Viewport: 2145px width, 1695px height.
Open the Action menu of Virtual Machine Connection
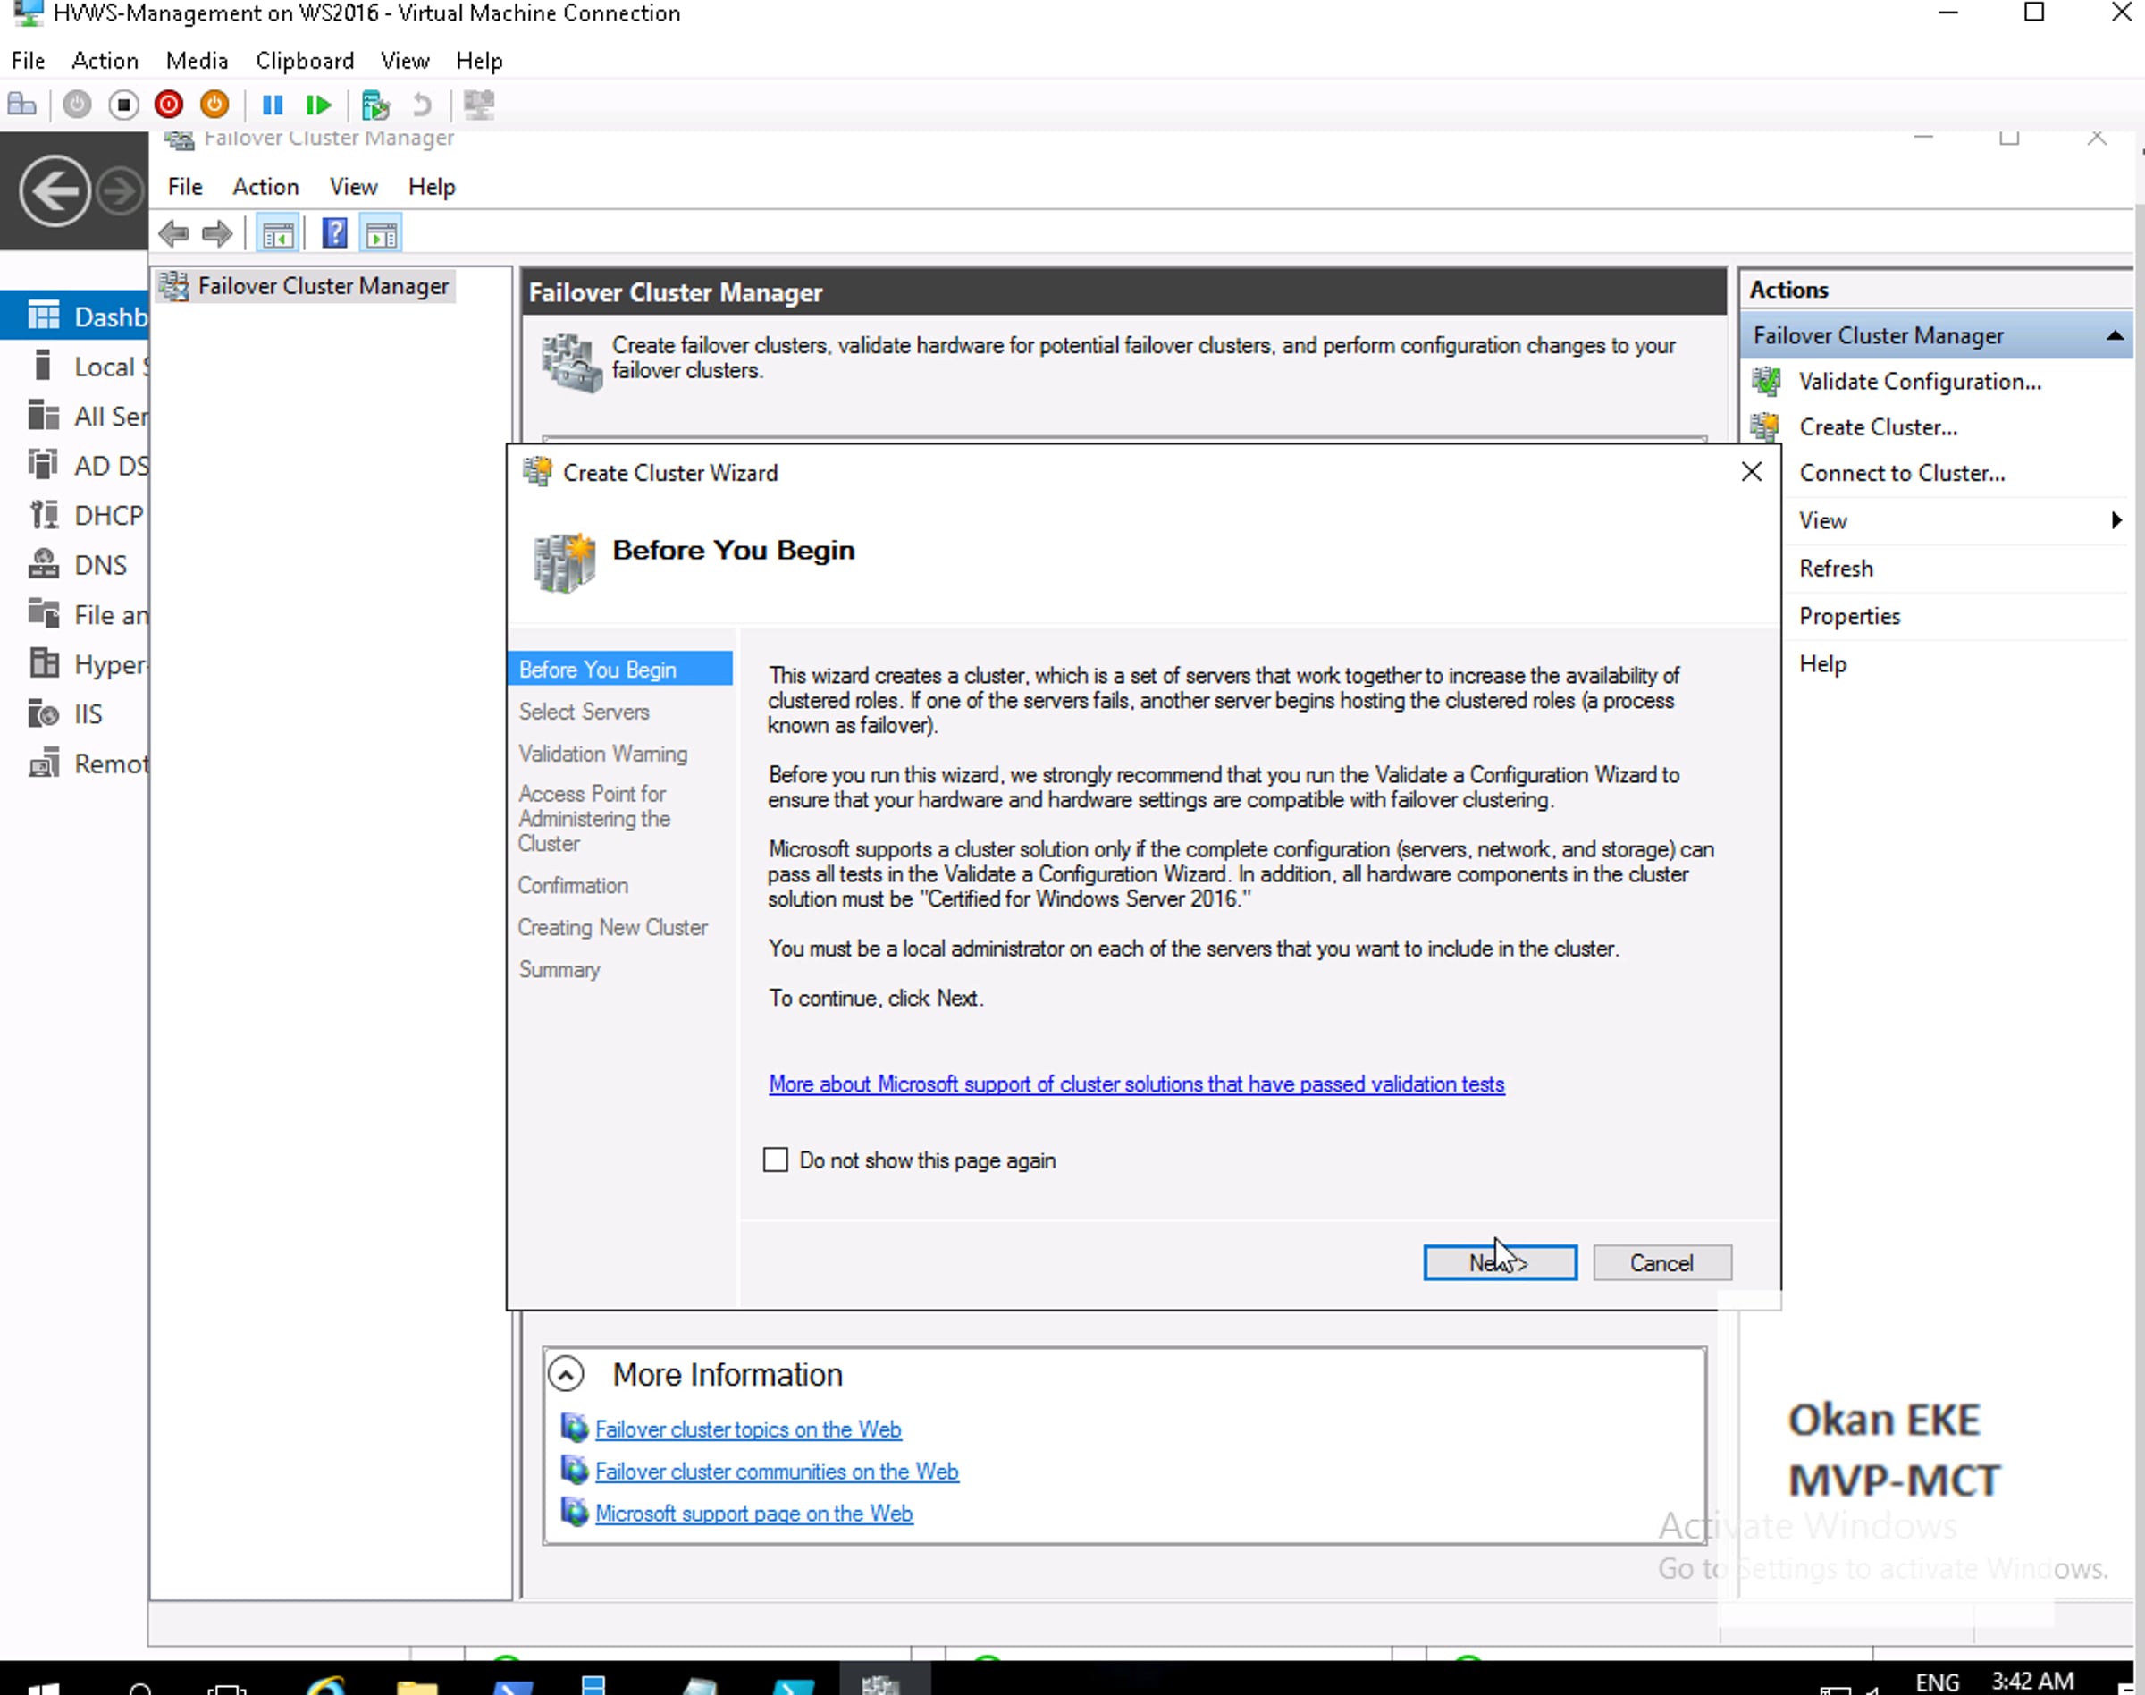point(105,61)
